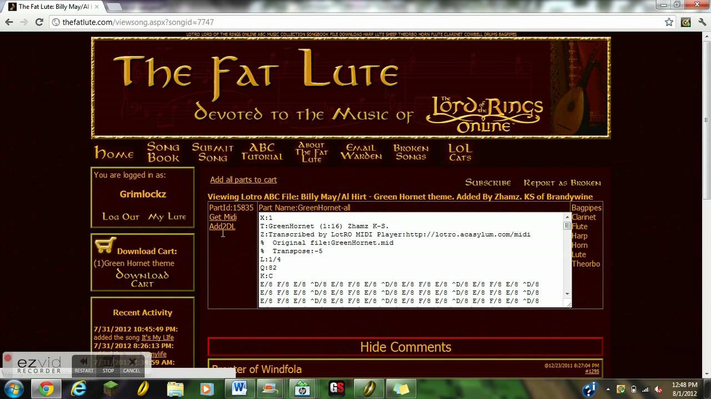Open the taskbar clock showing 12:48 PM
This screenshot has height=399, width=711.
(684, 388)
